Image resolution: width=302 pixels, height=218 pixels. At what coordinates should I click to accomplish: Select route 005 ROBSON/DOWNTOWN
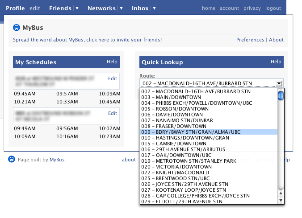tap(209, 109)
